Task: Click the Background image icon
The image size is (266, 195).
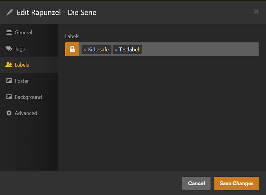Action: [x=9, y=97]
